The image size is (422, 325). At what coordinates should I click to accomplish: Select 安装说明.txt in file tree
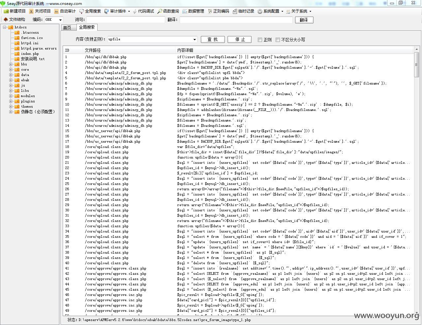pos(33,59)
